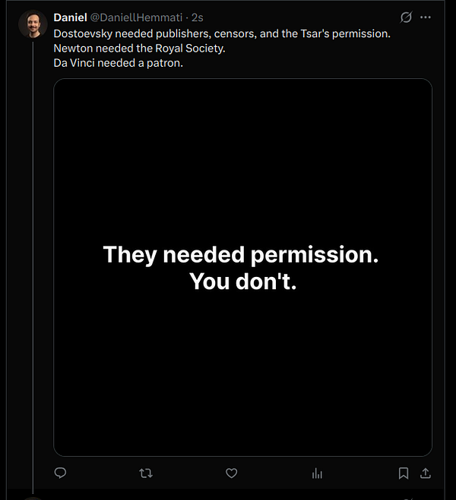
Task: Click the vertical thread line below avatar
Action: [33, 266]
